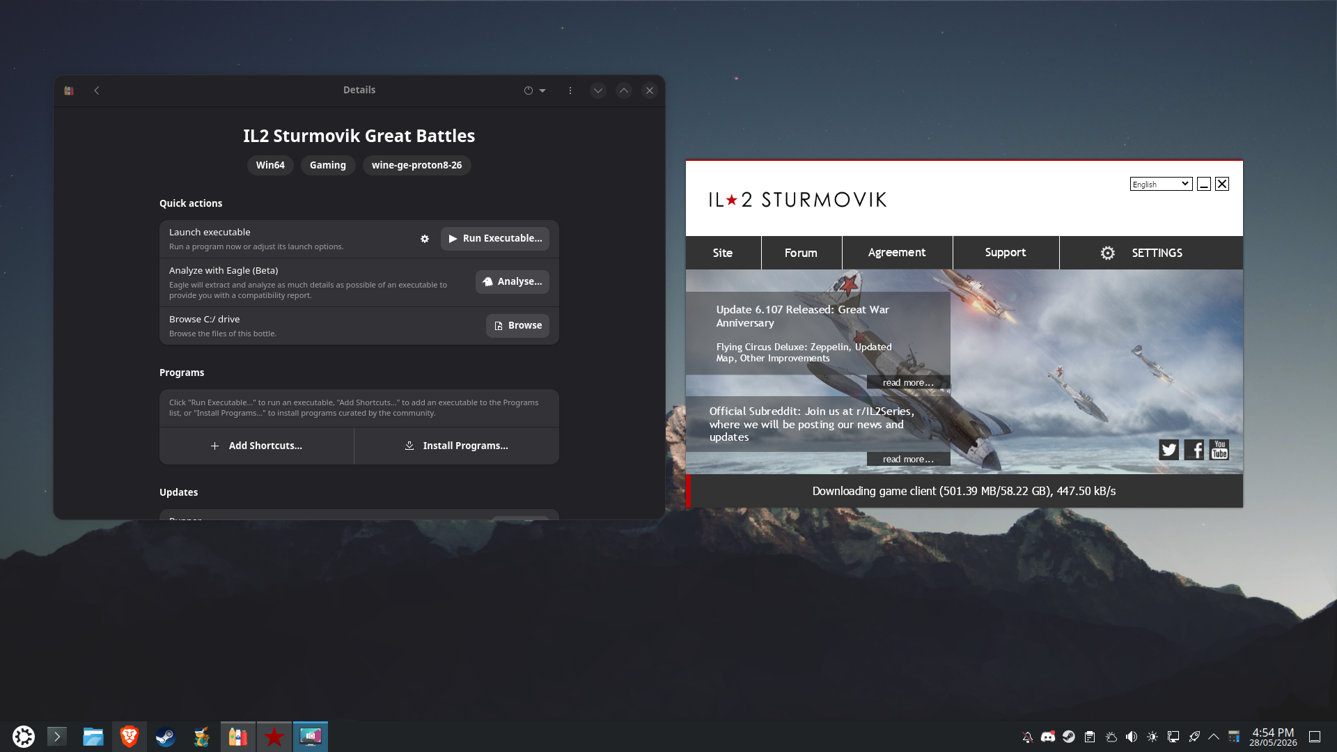The image size is (1337, 752).
Task: Open the power options dropdown in Details header
Action: coord(535,91)
